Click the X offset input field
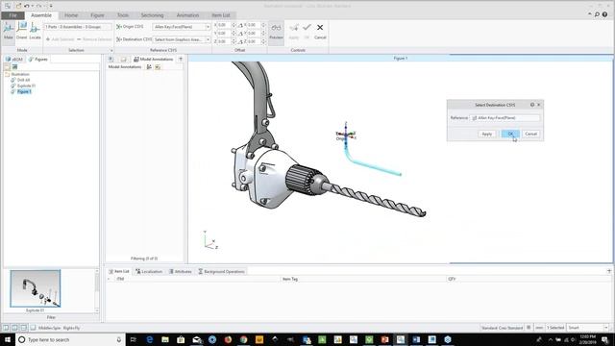615x346 pixels. pos(224,25)
